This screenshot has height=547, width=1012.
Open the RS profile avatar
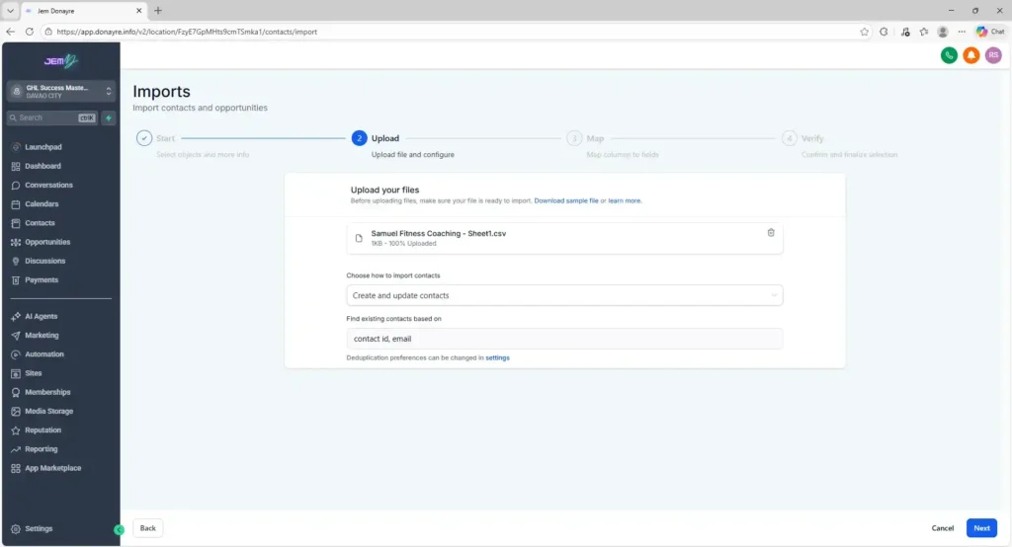pyautogui.click(x=993, y=55)
